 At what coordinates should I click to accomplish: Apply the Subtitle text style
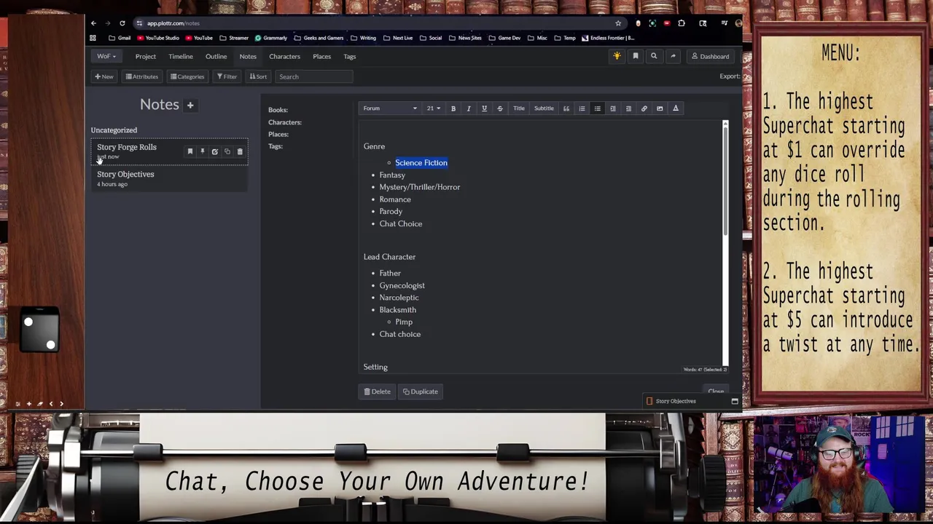pyautogui.click(x=544, y=108)
